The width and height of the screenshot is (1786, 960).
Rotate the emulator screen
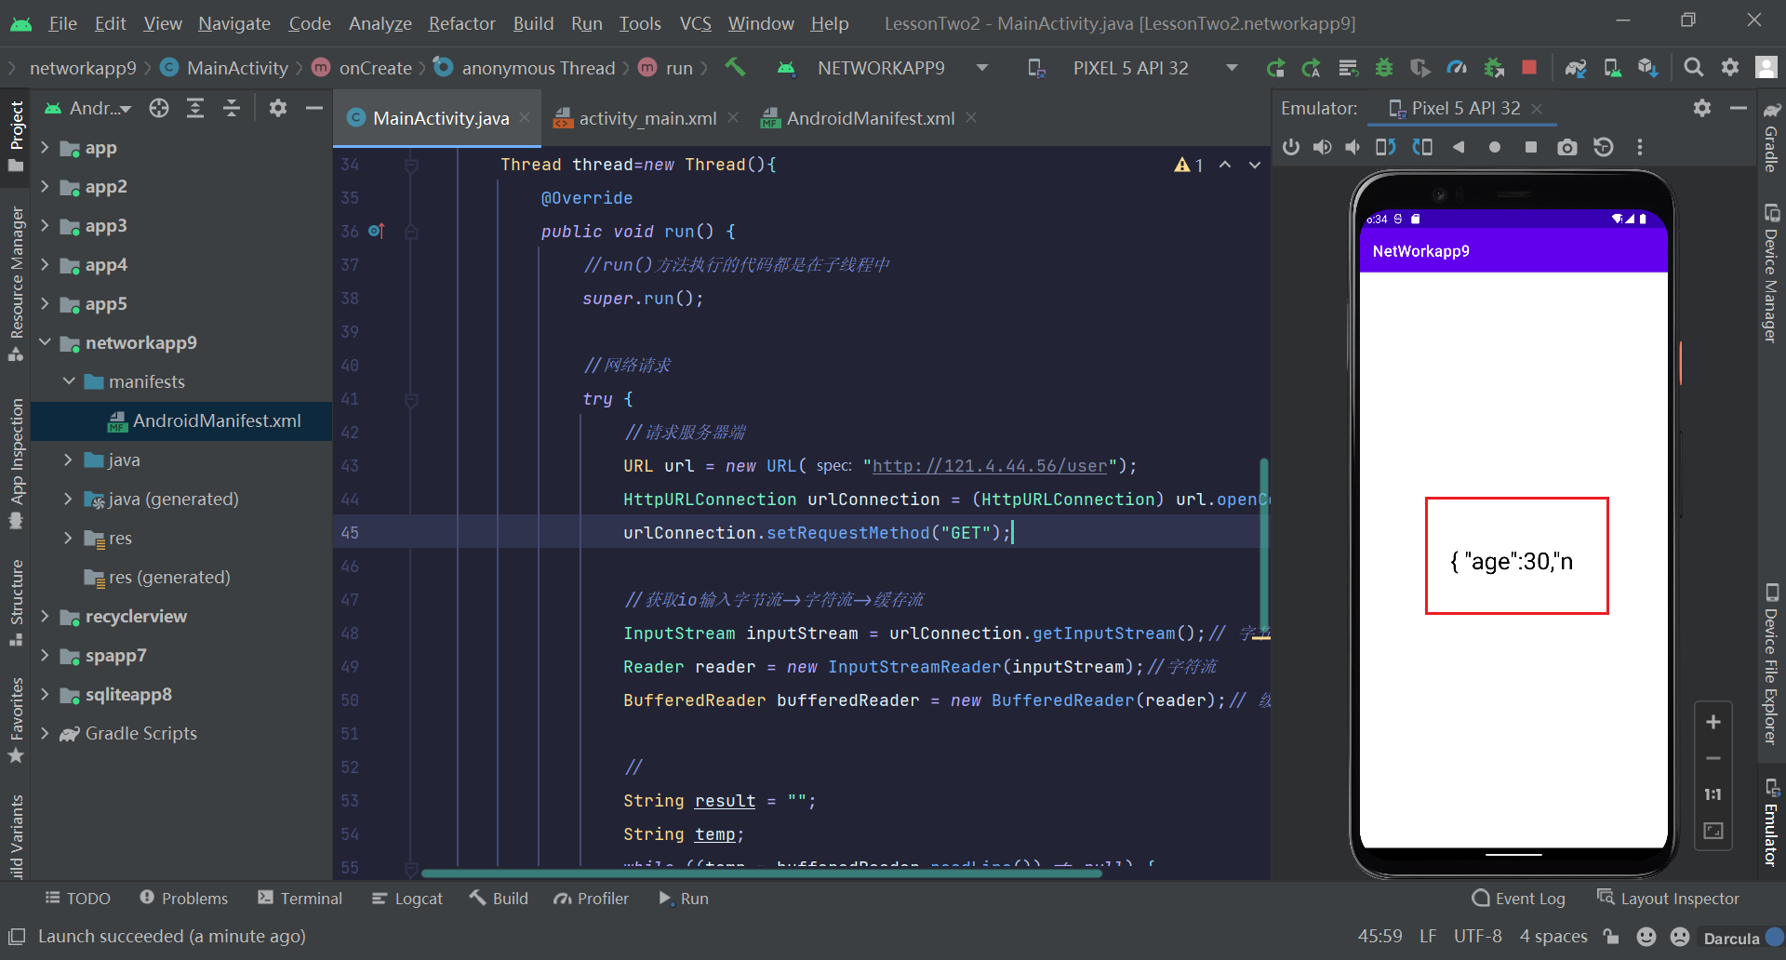(x=1385, y=147)
